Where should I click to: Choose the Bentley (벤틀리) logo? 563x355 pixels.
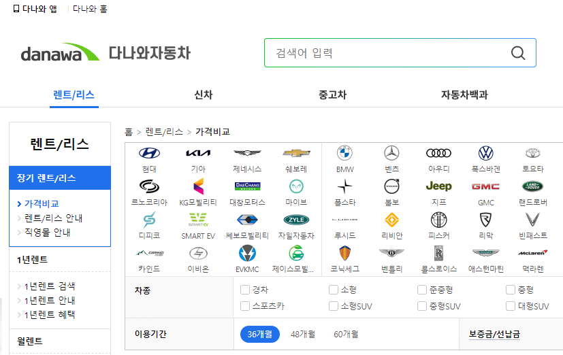click(391, 253)
